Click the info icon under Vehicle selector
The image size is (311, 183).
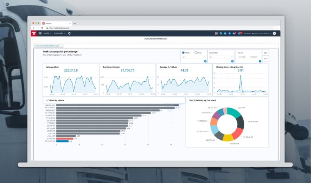(205, 61)
